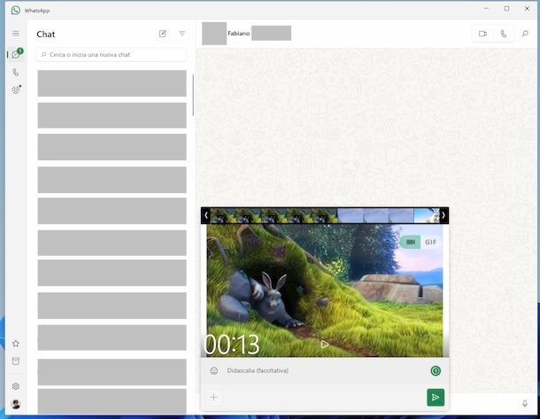Screen dimensions: 540x419
Task: Start a video call with Fabiano
Action: tap(482, 34)
